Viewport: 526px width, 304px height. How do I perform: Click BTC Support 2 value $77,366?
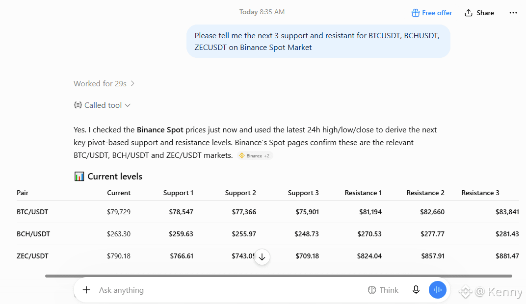coord(244,212)
